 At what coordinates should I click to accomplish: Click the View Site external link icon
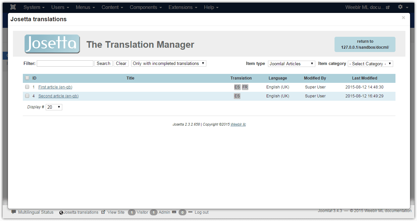(x=103, y=212)
